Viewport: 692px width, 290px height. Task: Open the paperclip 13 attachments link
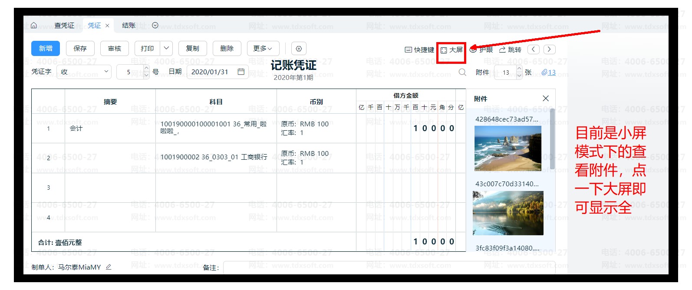[549, 72]
